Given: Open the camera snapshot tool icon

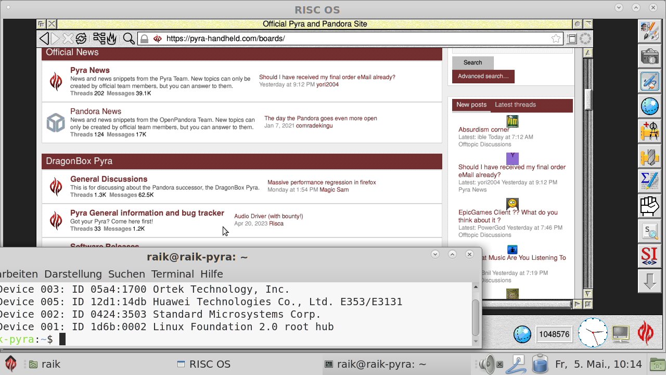Looking at the screenshot, I should coord(649,56).
